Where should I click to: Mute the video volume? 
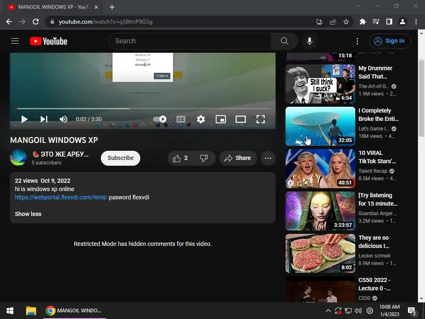pos(64,119)
